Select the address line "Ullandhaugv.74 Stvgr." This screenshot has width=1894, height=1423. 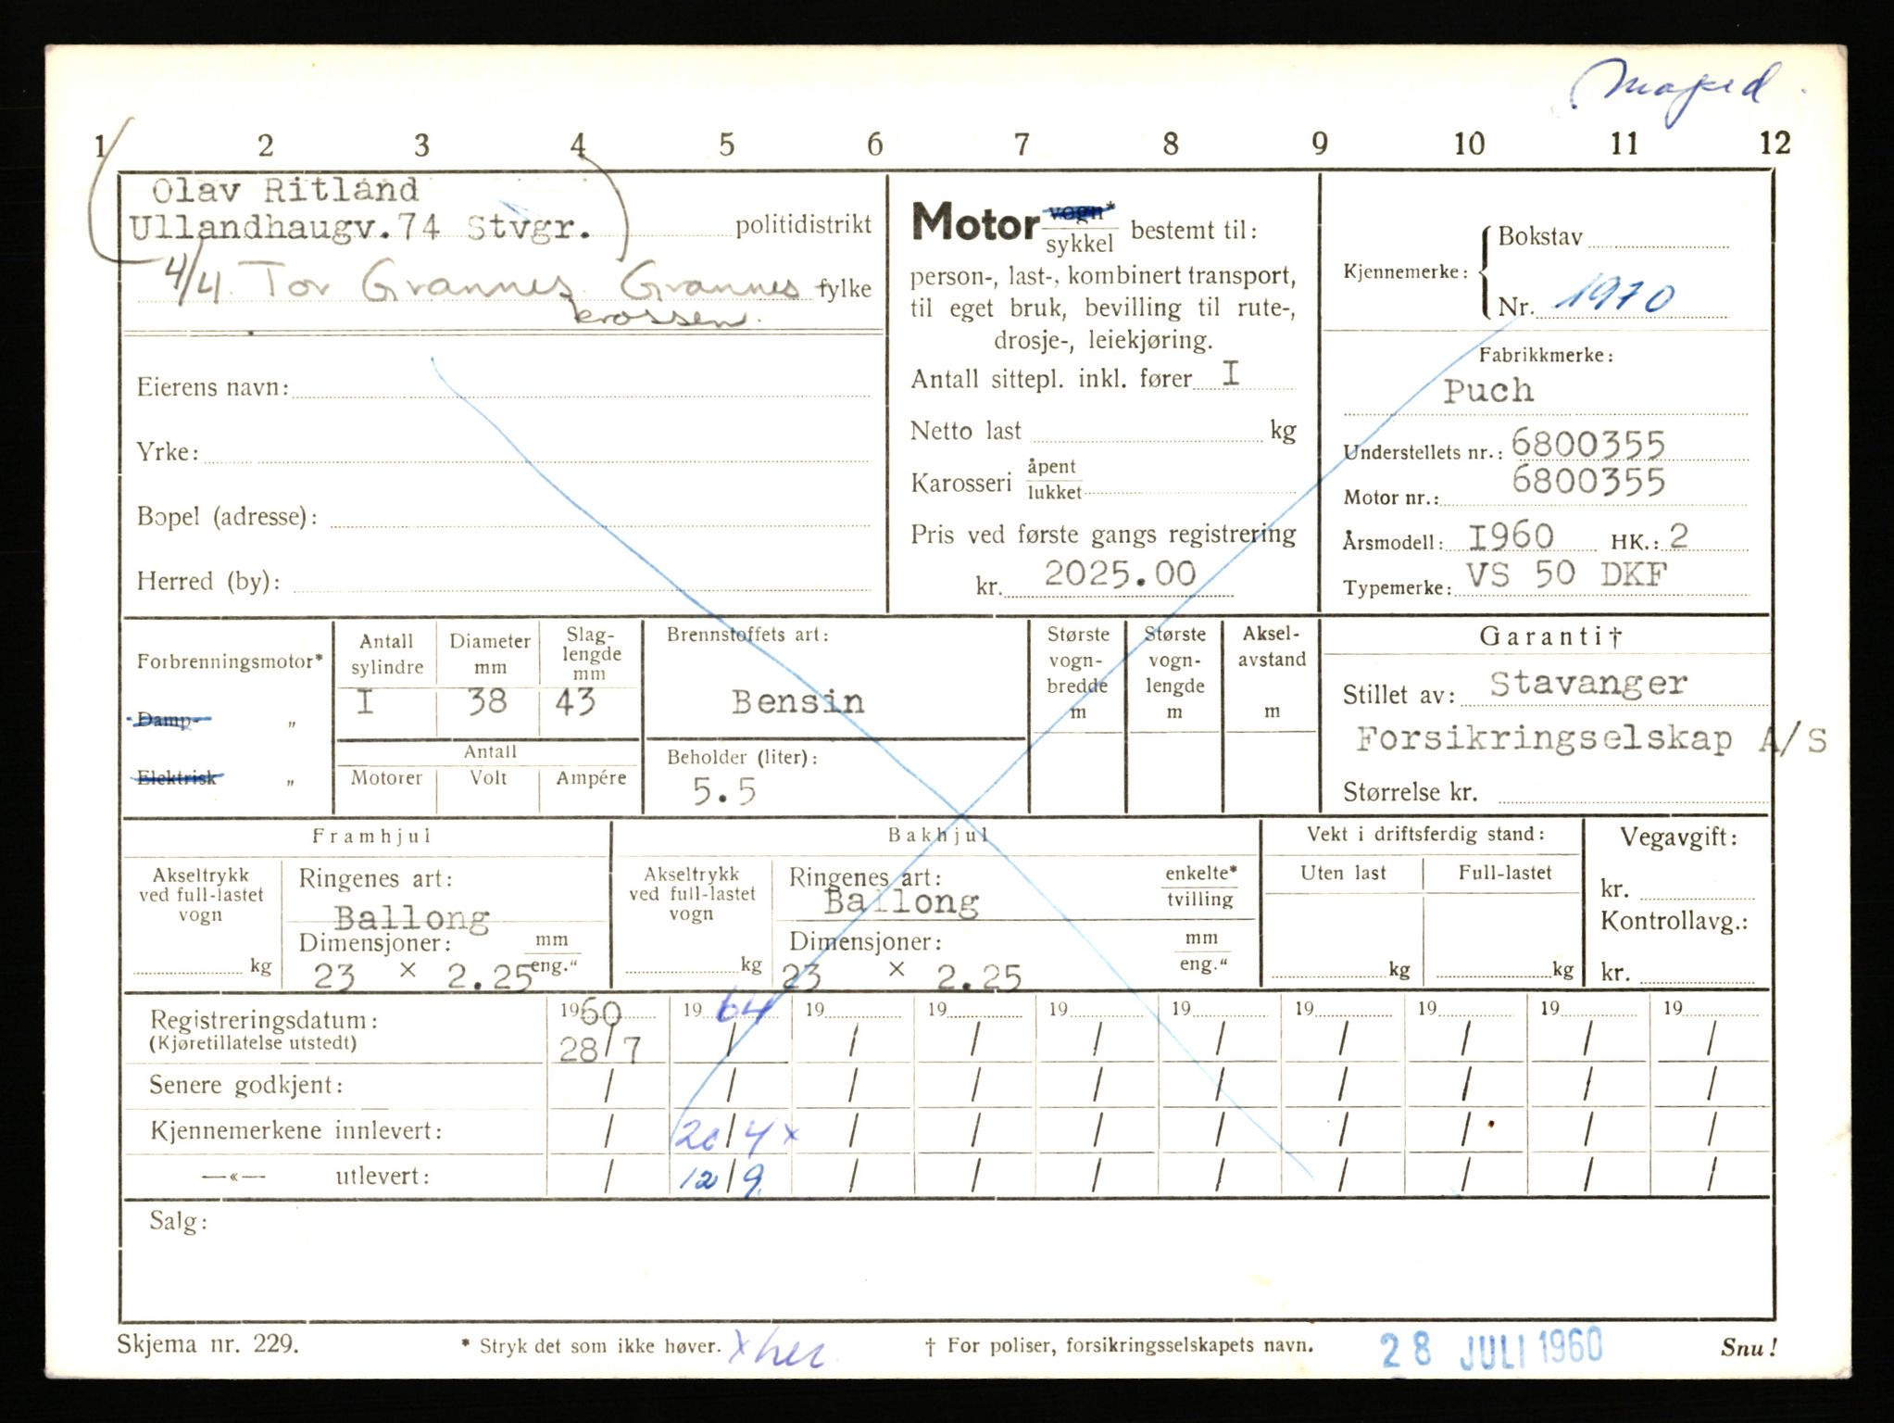pos(360,227)
